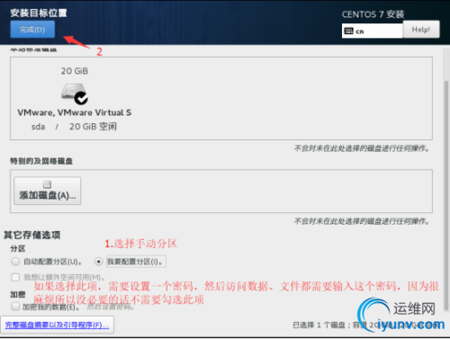Enable 加密我的数据(E) checkbox
This screenshot has width=450, height=339.
[x=15, y=307]
